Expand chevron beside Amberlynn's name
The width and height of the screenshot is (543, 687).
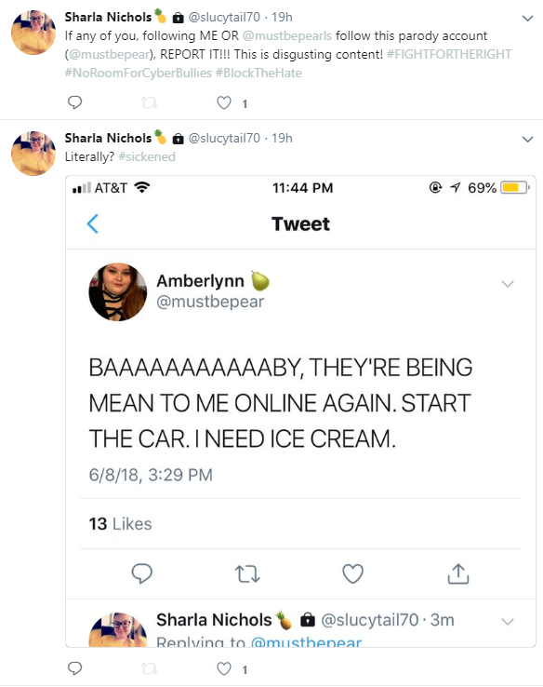coord(507,284)
